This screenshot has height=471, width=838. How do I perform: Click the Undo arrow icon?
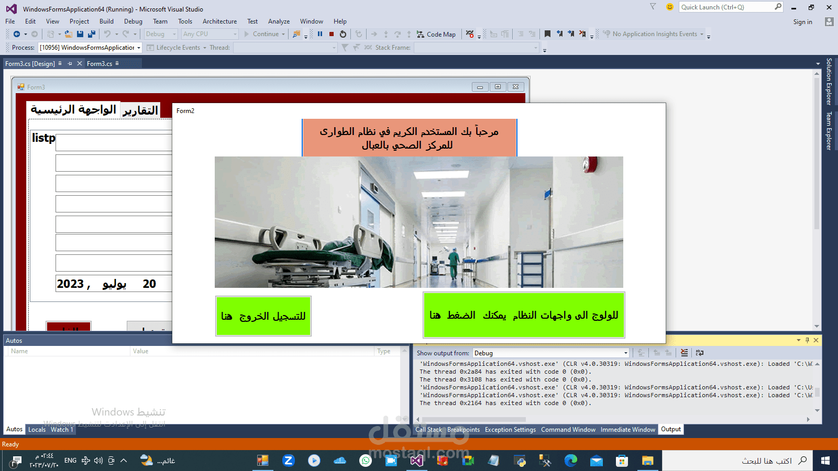[107, 34]
